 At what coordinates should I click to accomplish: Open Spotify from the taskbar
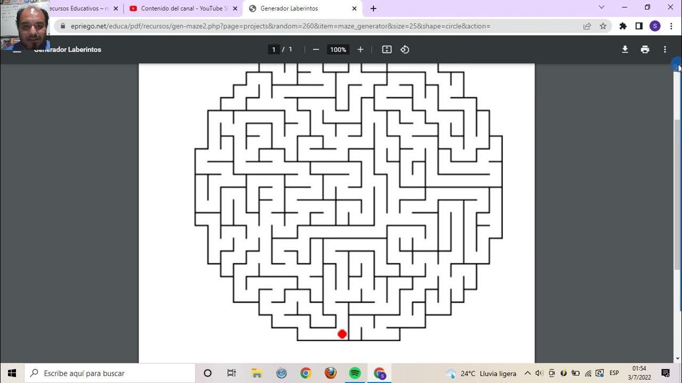tap(355, 373)
